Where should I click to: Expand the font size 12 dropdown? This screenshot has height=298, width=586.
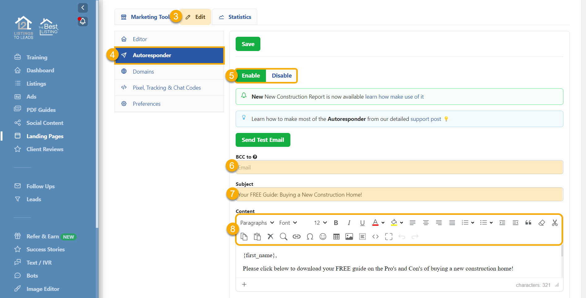point(320,223)
